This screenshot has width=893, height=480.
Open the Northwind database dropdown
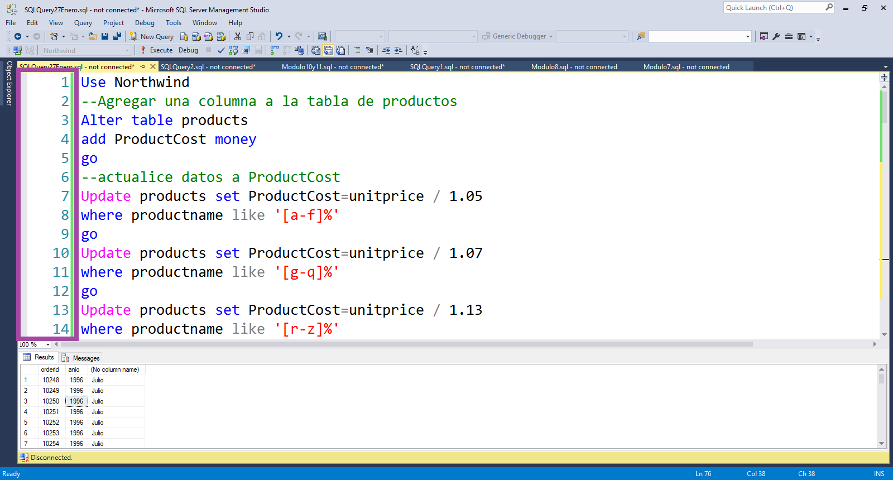point(127,51)
